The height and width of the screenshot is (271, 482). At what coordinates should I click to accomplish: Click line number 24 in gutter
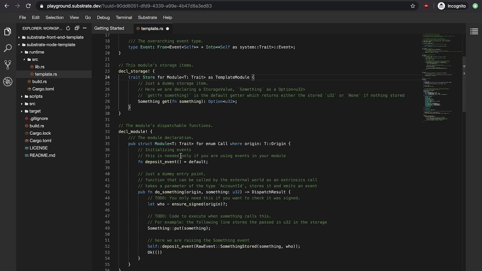pyautogui.click(x=107, y=77)
